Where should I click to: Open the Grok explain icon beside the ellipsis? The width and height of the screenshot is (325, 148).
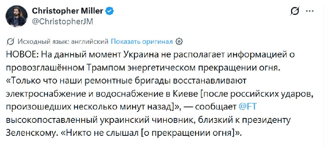tap(295, 11)
